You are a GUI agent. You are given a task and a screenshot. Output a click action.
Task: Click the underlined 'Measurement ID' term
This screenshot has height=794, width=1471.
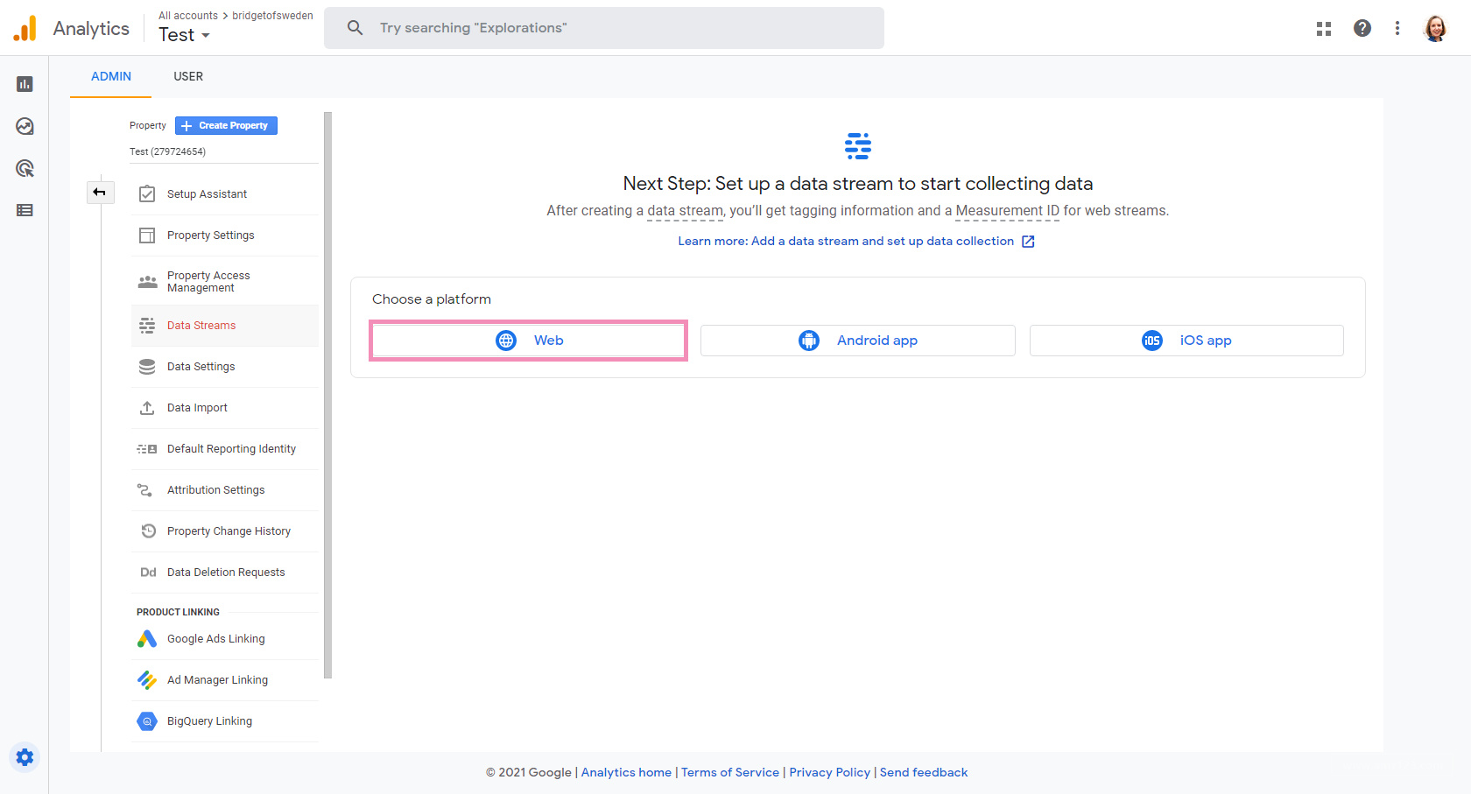click(x=1008, y=211)
